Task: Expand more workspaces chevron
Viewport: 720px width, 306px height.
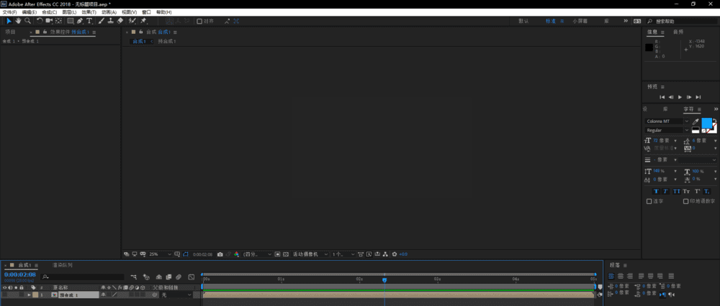Action: click(x=626, y=21)
